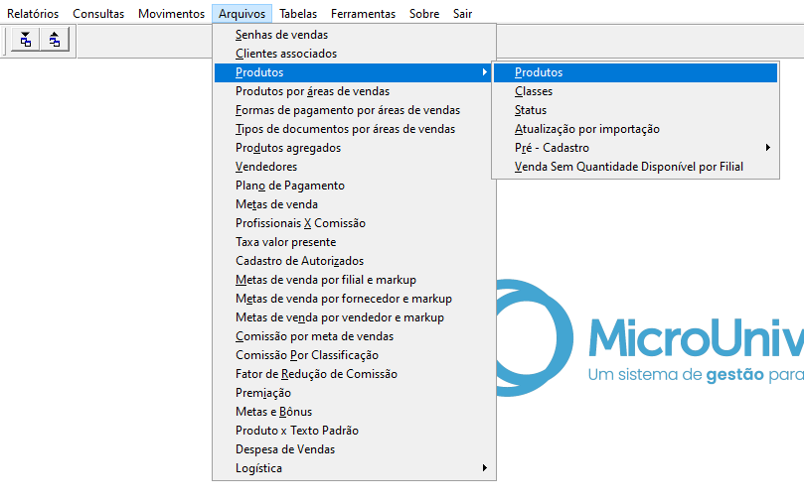
Task: Choose Metas e Bônus menu item
Action: (x=273, y=412)
